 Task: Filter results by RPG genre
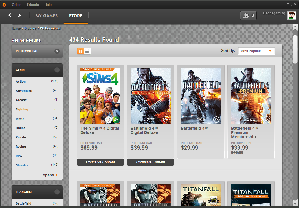19,156
